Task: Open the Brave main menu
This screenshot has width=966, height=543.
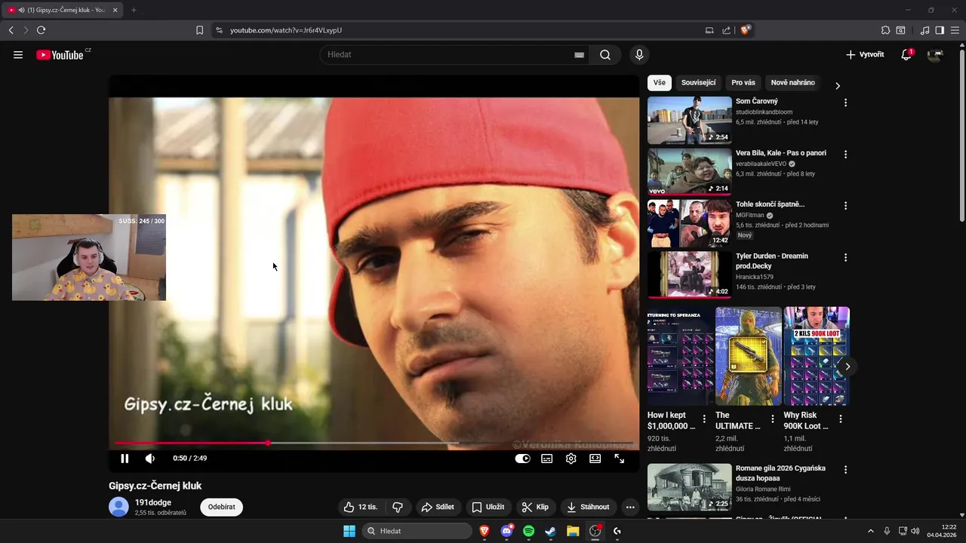Action: click(x=955, y=30)
